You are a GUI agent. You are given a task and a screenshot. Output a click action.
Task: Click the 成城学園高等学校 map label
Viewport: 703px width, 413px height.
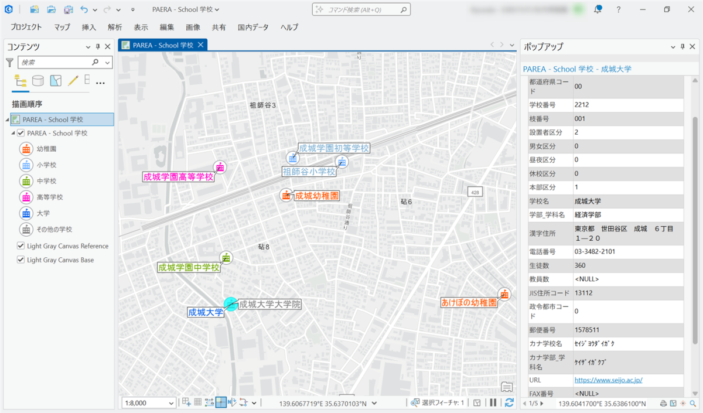tap(179, 177)
